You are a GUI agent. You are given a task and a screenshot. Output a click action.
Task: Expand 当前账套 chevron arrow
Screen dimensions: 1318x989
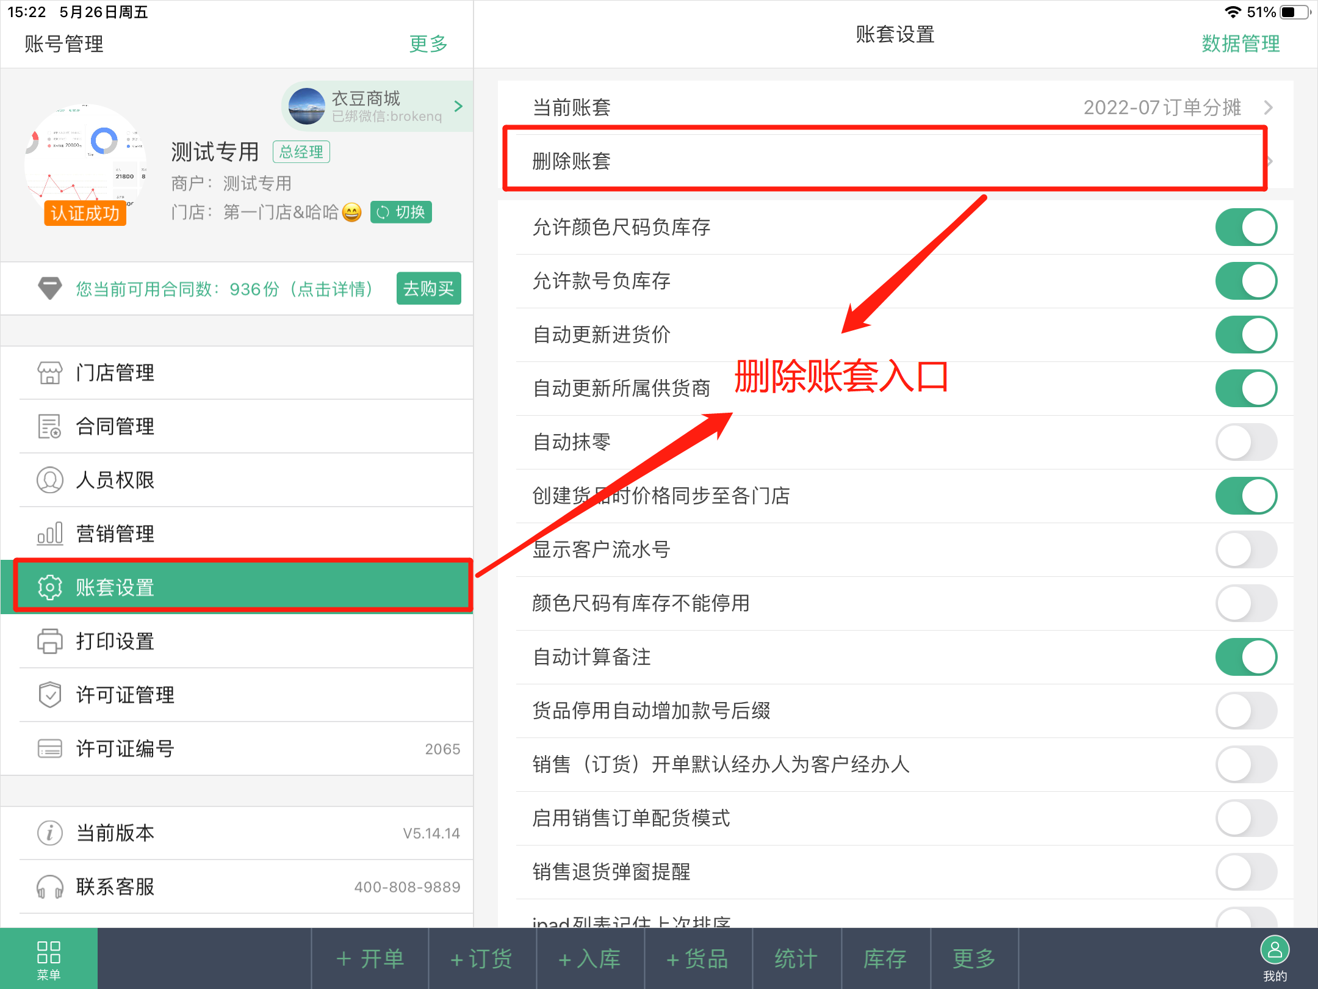(x=1269, y=107)
